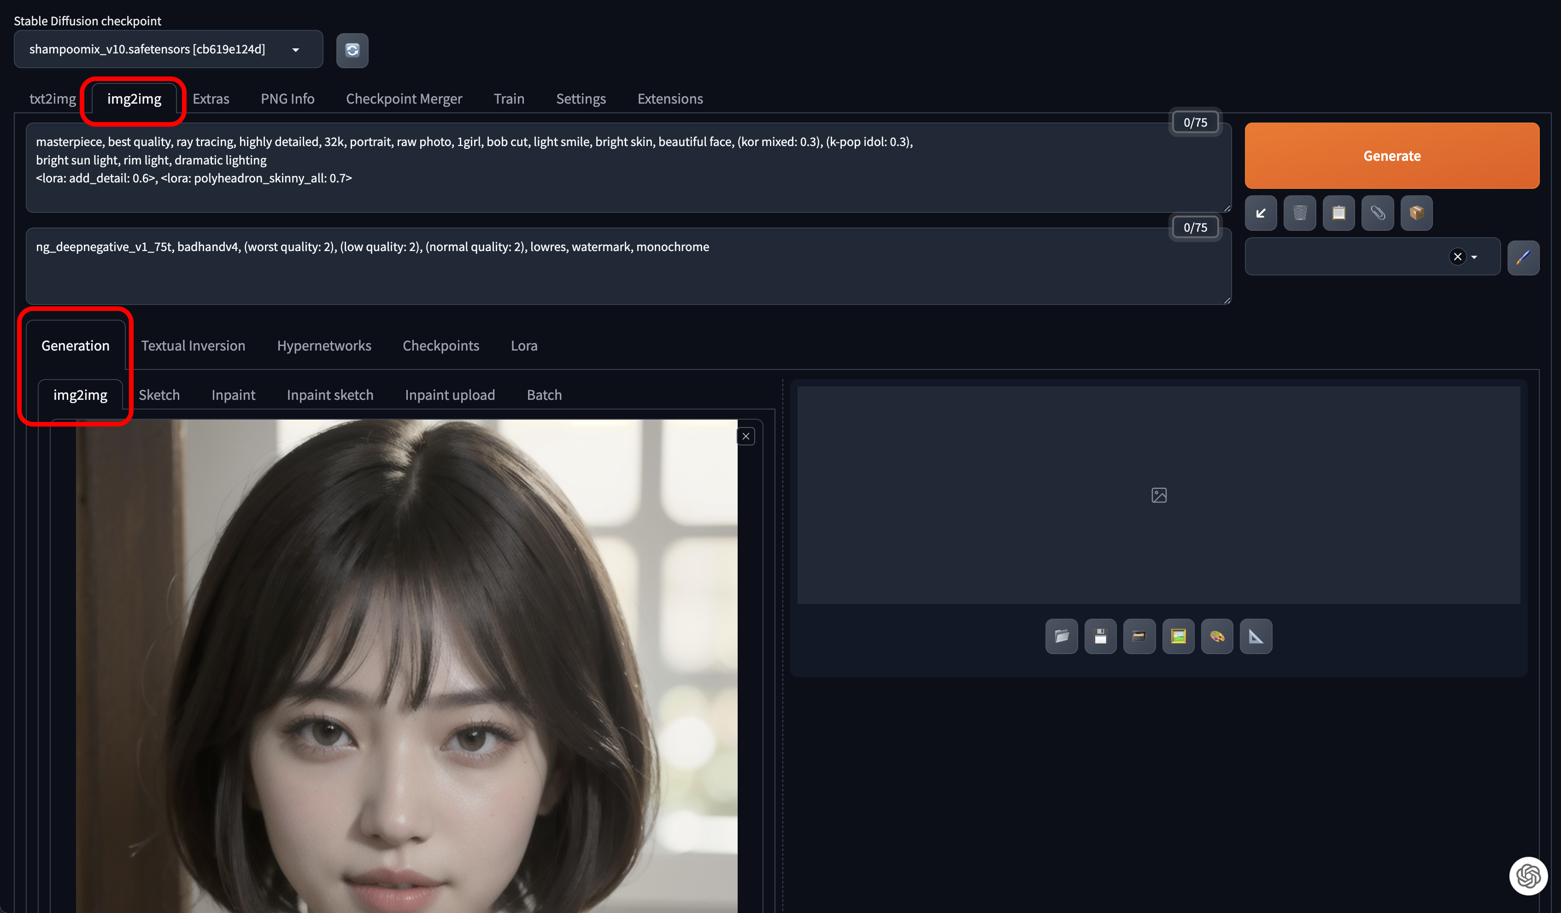The width and height of the screenshot is (1561, 913).
Task: Click the cardboard box icon button
Action: pos(1416,213)
